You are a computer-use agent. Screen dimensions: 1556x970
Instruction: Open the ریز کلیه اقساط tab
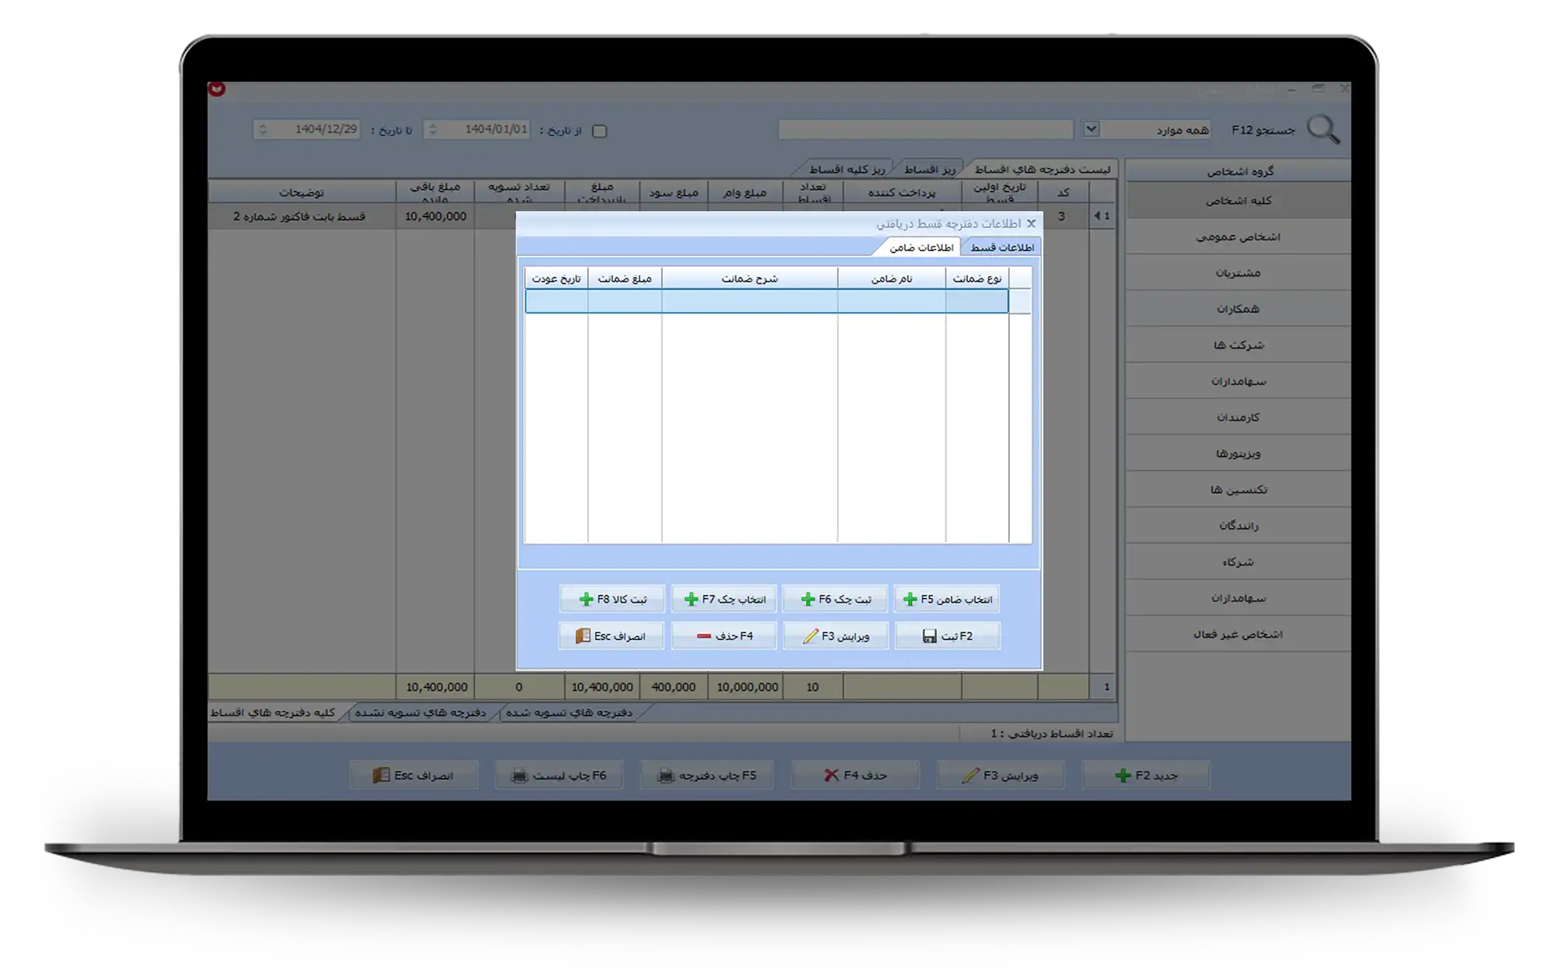(846, 169)
